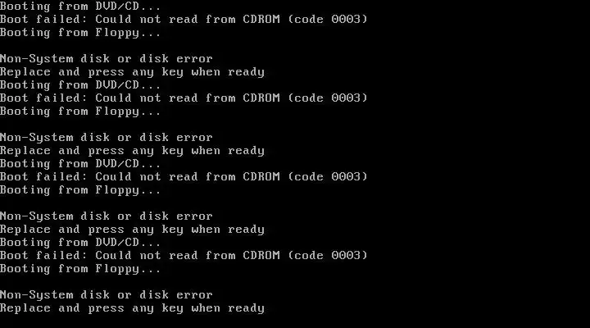The height and width of the screenshot is (328, 590).
Task: Click the bottom "Replace and press any key" line
Action: [132, 308]
